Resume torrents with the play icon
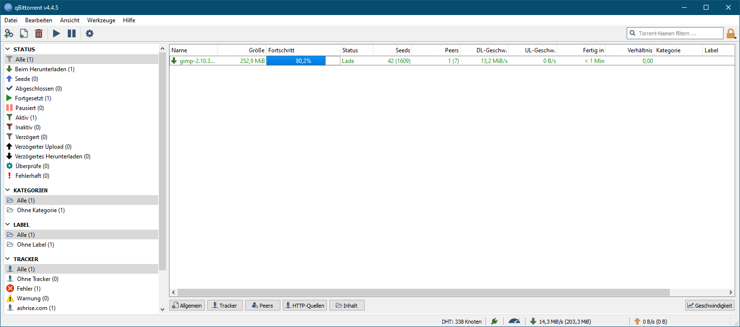The image size is (740, 327). coord(57,33)
